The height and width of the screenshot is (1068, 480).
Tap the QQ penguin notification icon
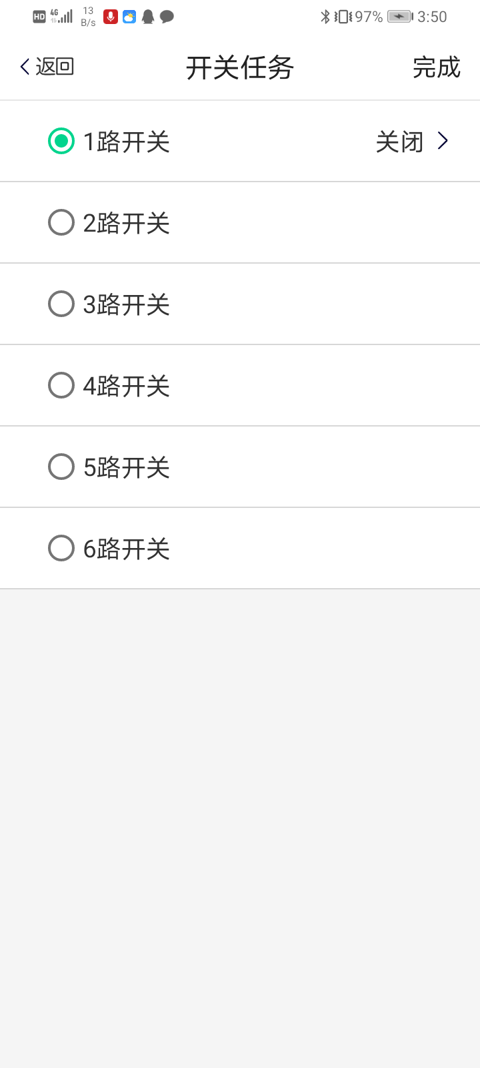[148, 17]
